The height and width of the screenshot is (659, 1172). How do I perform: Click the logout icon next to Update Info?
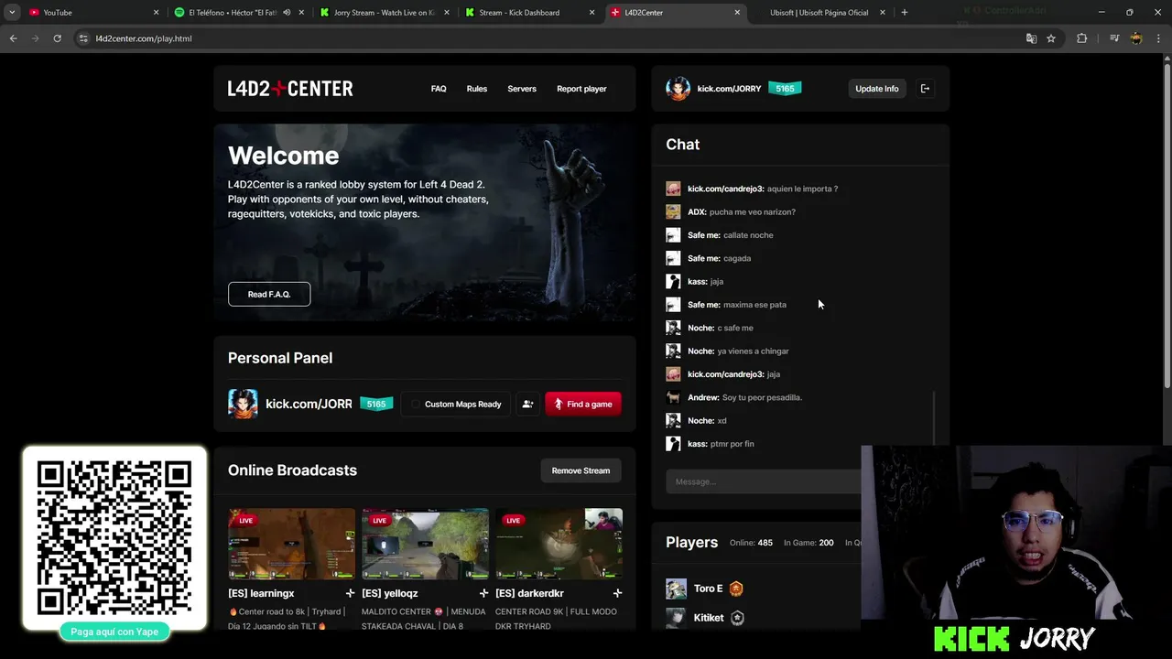tap(925, 89)
